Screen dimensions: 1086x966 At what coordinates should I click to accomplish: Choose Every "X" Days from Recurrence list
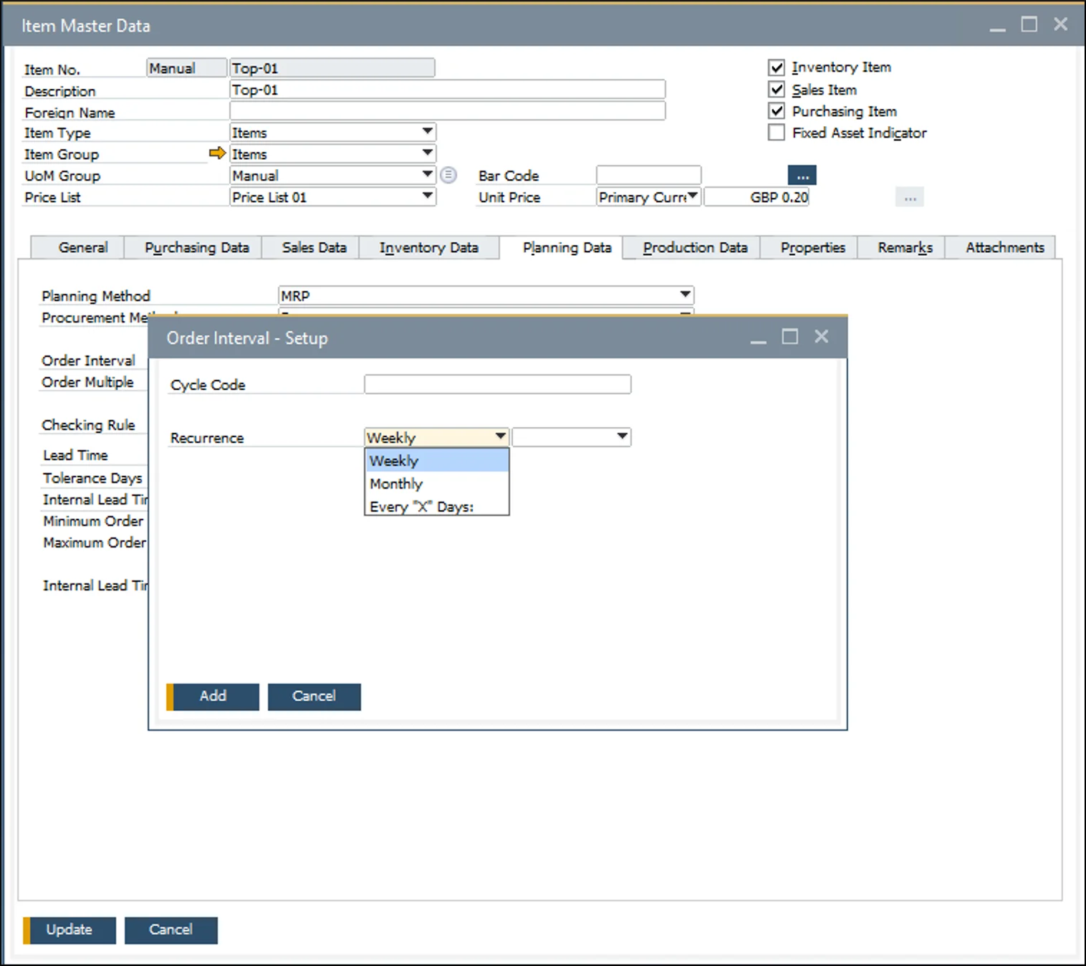click(x=437, y=507)
